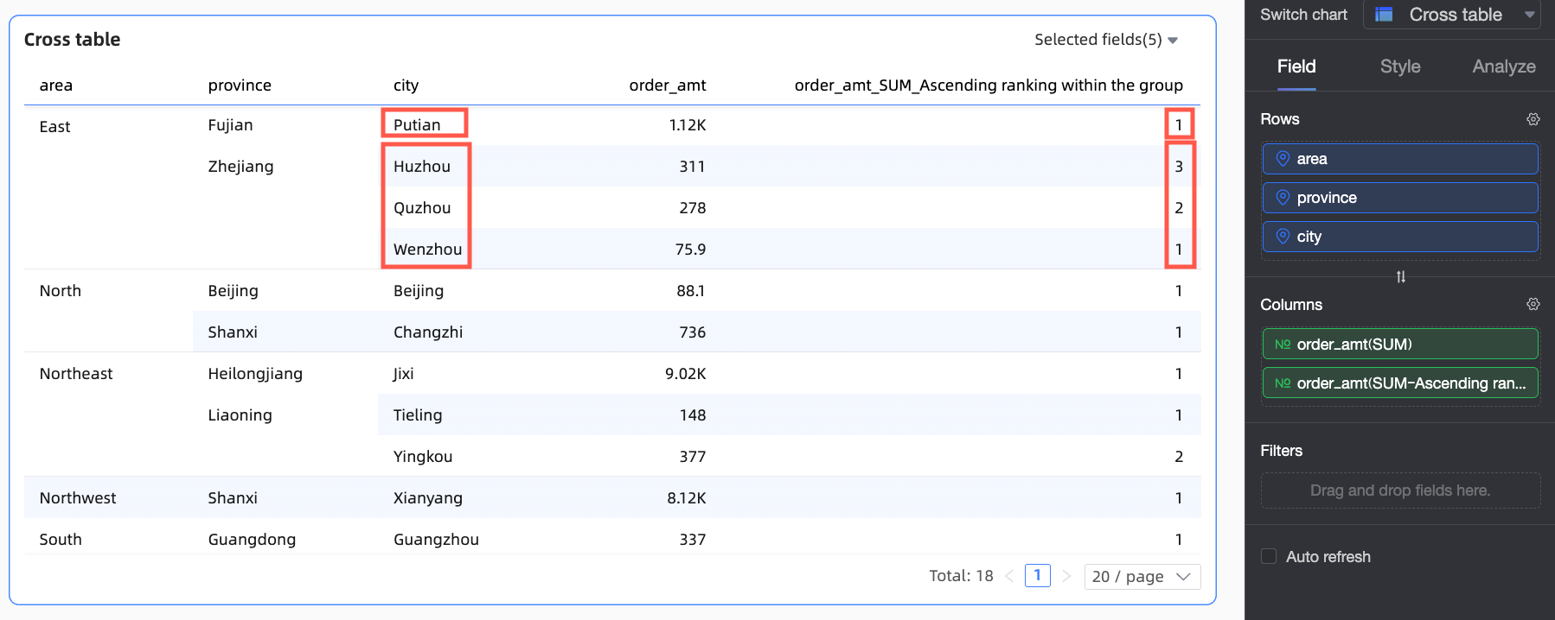1555x620 pixels.
Task: Click the Filters drop field area
Action: pos(1399,490)
